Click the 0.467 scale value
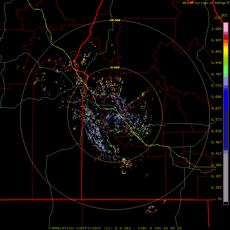The image size is (230, 230). (x=216, y=142)
